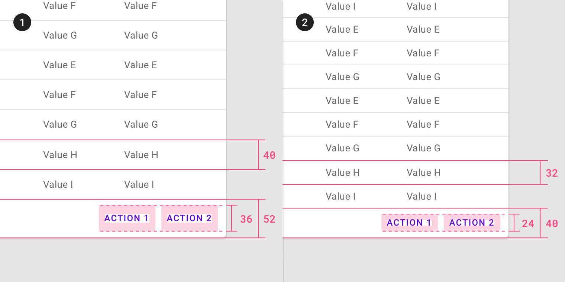Click ACTION 2 in the left card

tap(189, 218)
